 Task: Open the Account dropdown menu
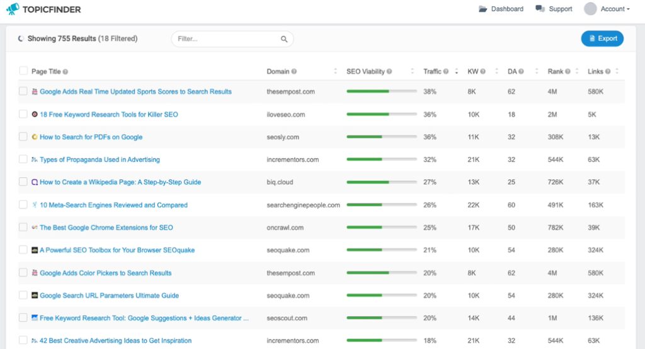[607, 9]
